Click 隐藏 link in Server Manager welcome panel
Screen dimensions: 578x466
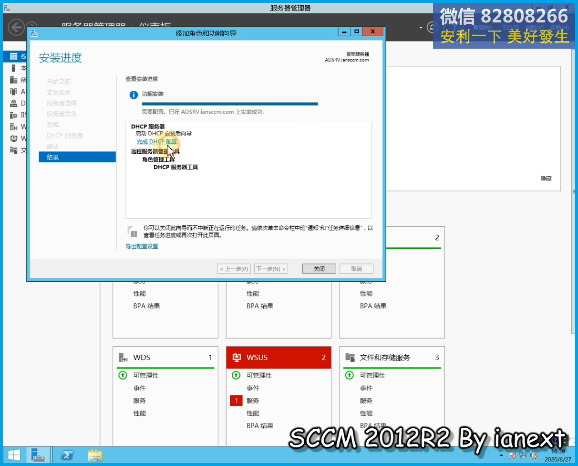click(546, 178)
